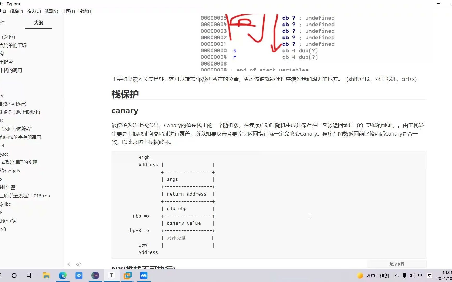Image resolution: width=452 pixels, height=282 pixels.
Task: Open the blue W app on taskbar
Action: coord(79,275)
